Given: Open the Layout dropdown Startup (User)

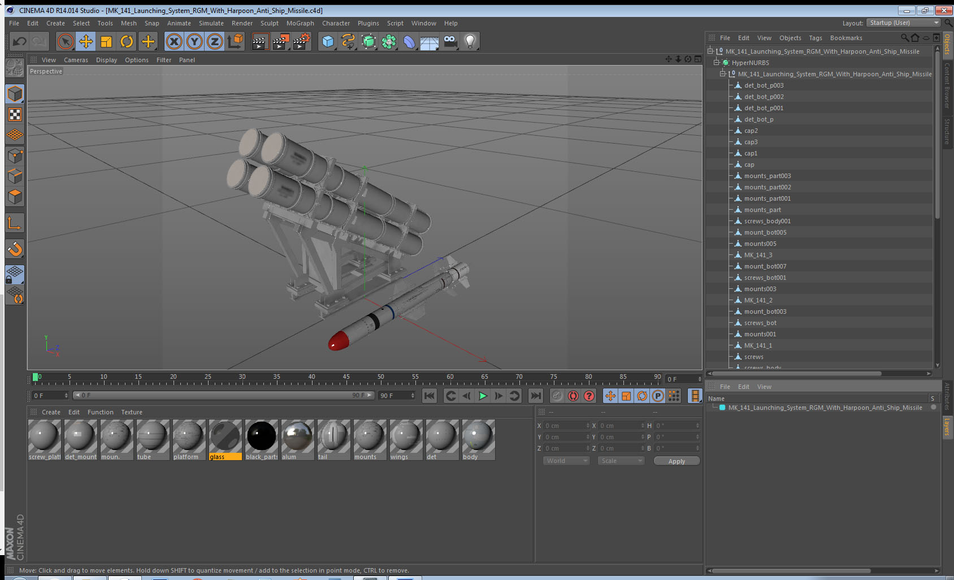Looking at the screenshot, I should click(904, 23).
